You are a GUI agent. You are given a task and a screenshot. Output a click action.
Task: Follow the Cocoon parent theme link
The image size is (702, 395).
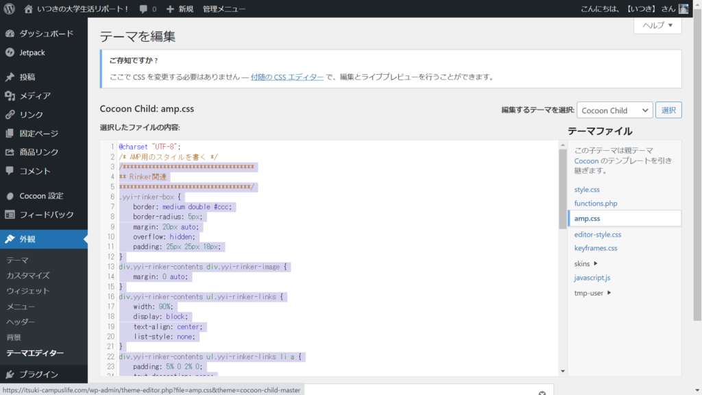(587, 160)
